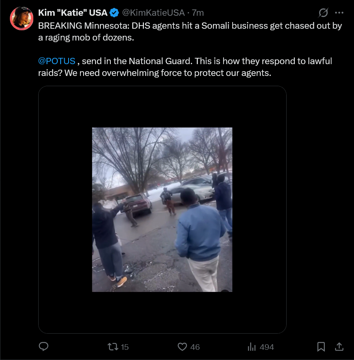Screen dimensions: 354x360
Task: Open the three-dot more options menu
Action: click(x=339, y=13)
